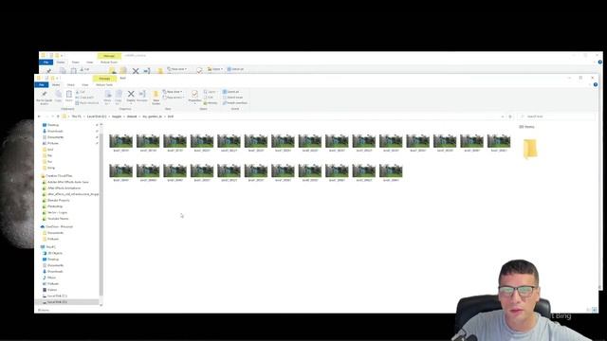The image size is (607, 341).
Task: Click Edit in the ribbon Open group
Action: 209,98
